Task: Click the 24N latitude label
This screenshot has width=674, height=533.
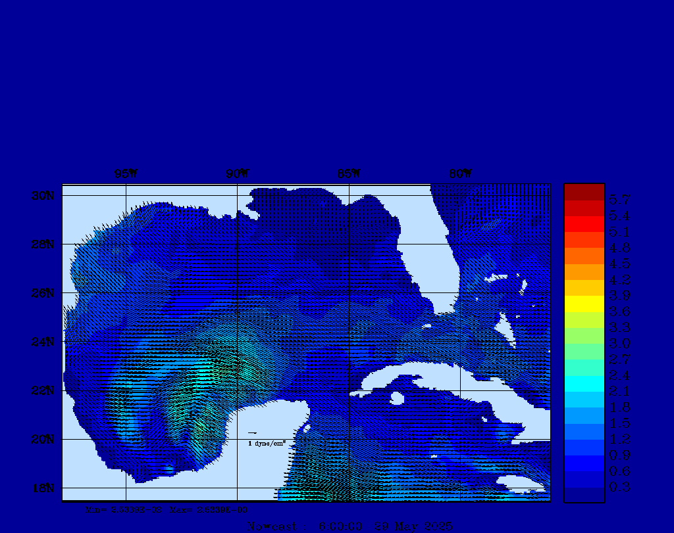Action: click(x=41, y=342)
